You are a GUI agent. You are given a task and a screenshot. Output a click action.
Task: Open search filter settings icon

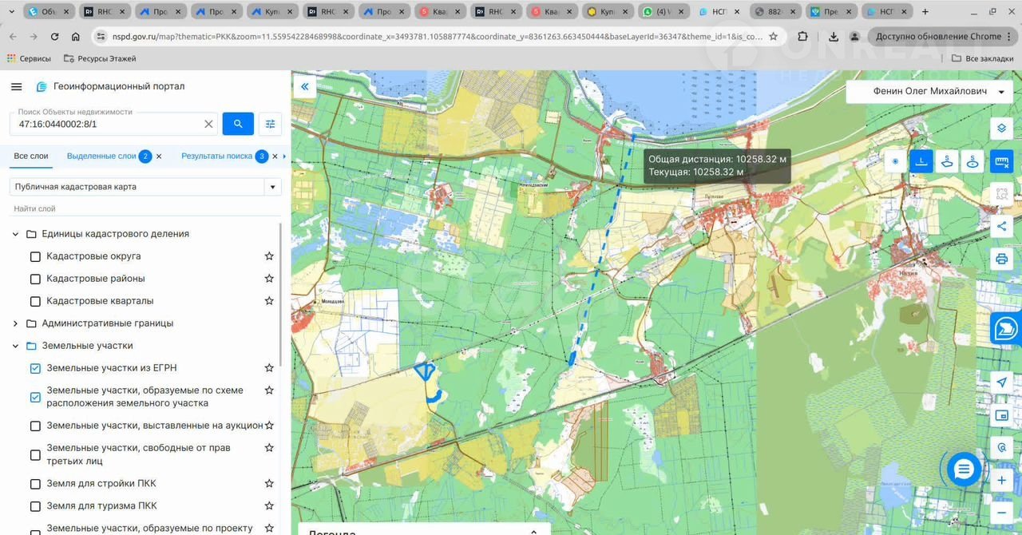271,124
